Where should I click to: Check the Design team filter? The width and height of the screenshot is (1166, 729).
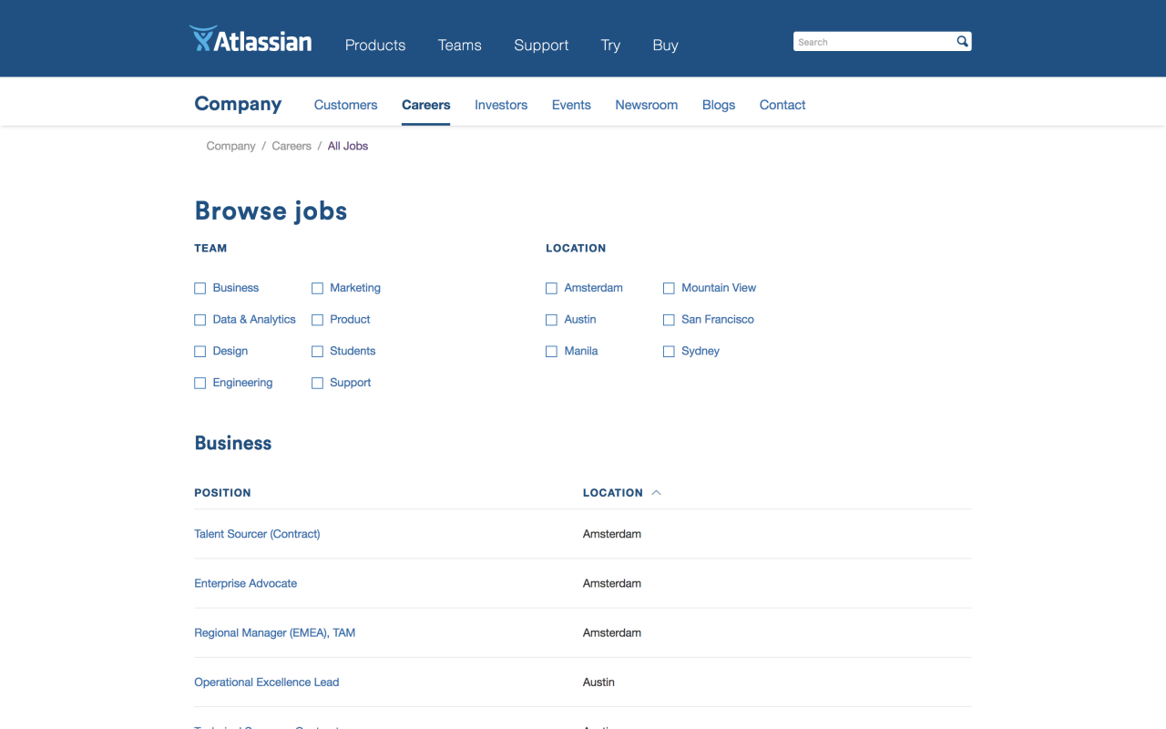[x=200, y=352]
